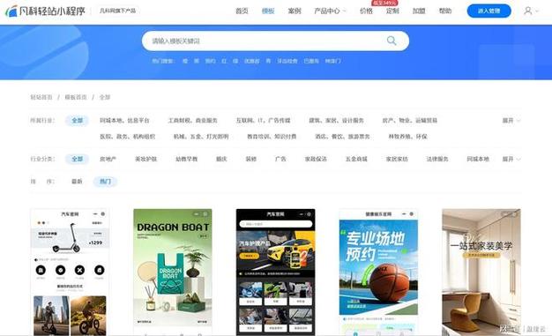
Task: Choose the 法律服务 category
Action: tap(437, 159)
